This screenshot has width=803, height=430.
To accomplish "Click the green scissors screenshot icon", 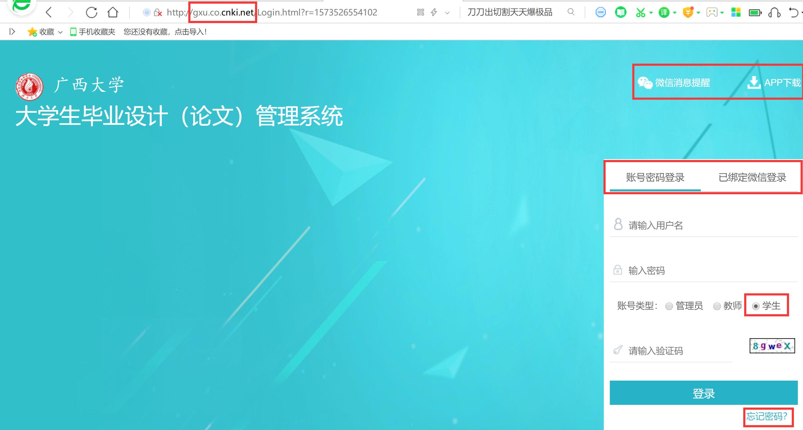I will point(640,12).
